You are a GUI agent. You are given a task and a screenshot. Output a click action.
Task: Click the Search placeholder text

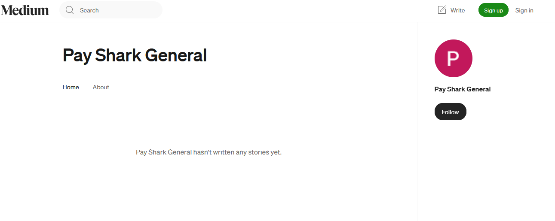pyautogui.click(x=89, y=10)
